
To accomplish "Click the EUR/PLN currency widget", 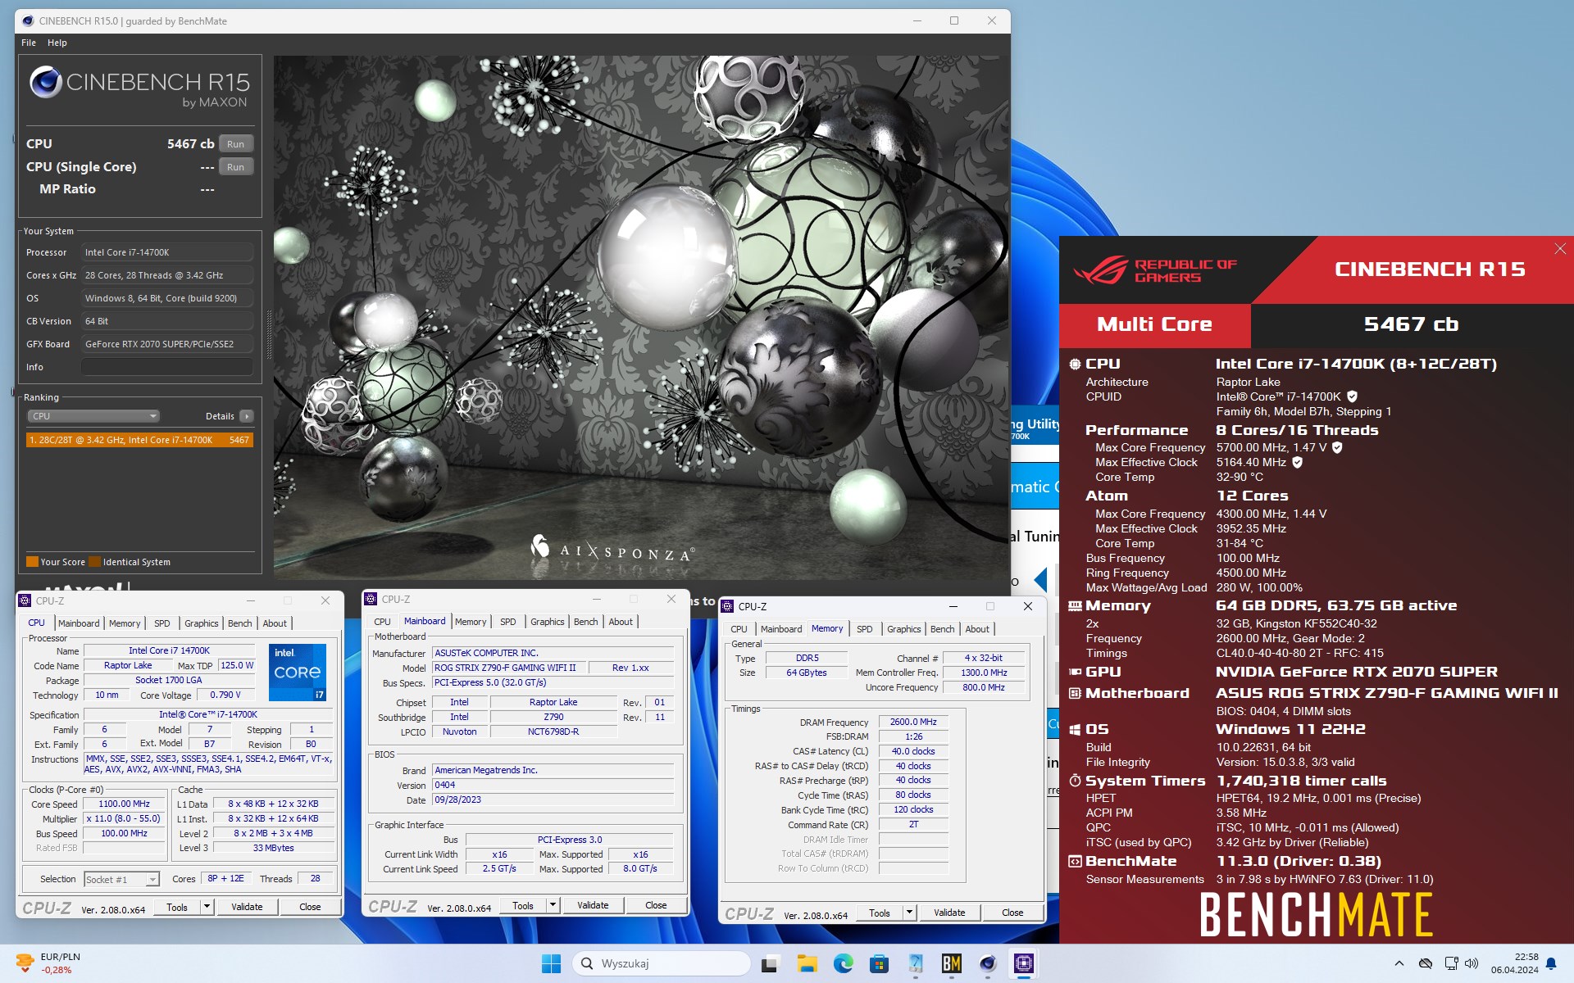I will click(x=49, y=963).
